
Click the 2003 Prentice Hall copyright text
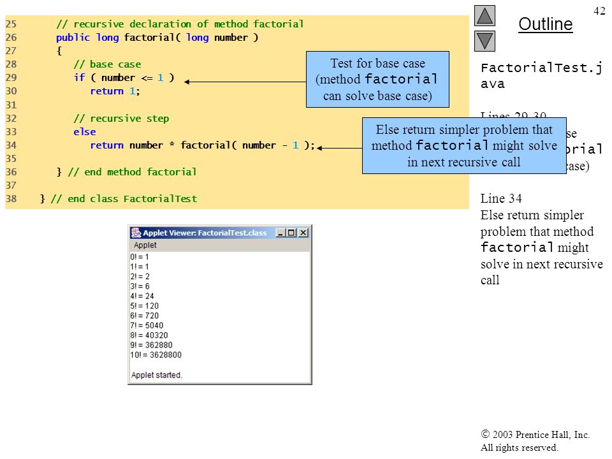point(535,441)
